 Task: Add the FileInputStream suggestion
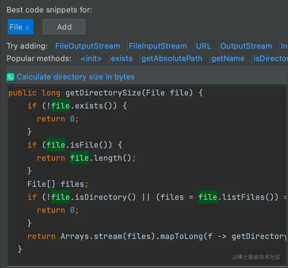tap(158, 46)
